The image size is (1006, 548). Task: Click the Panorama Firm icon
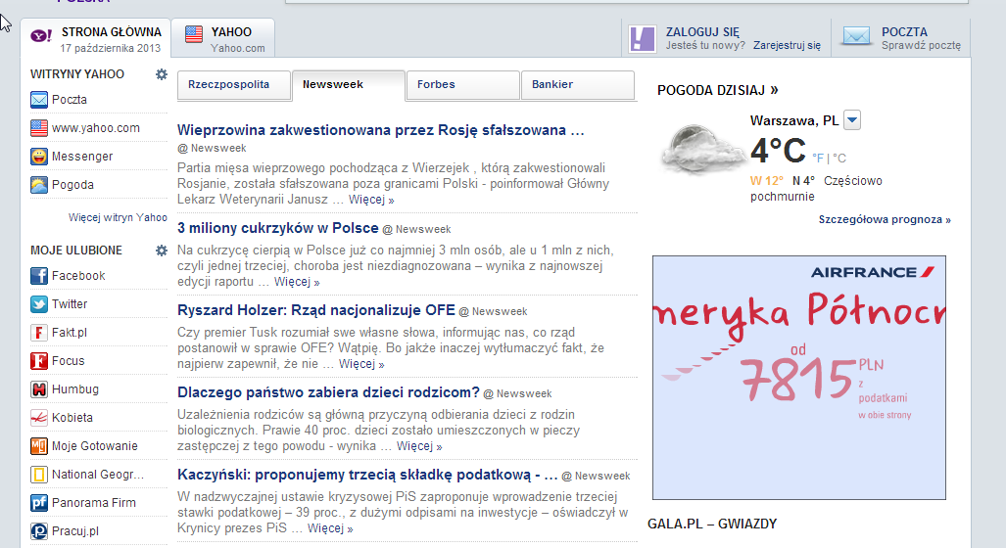[x=39, y=502]
